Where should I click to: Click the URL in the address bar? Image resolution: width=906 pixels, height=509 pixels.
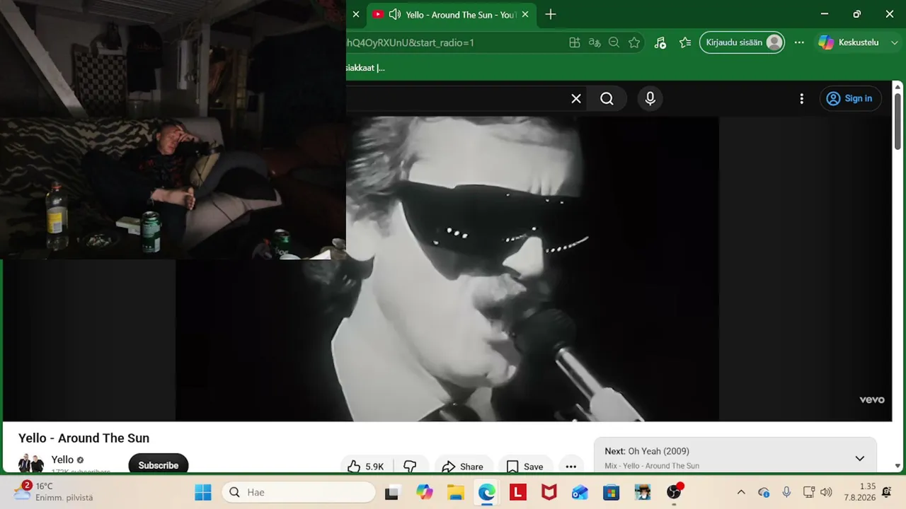pos(410,42)
